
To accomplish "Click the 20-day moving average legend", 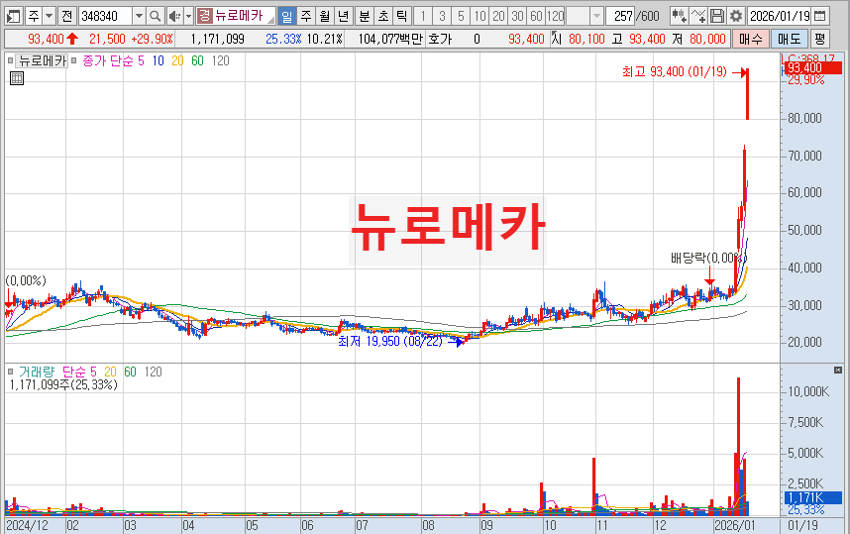I will pyautogui.click(x=177, y=60).
